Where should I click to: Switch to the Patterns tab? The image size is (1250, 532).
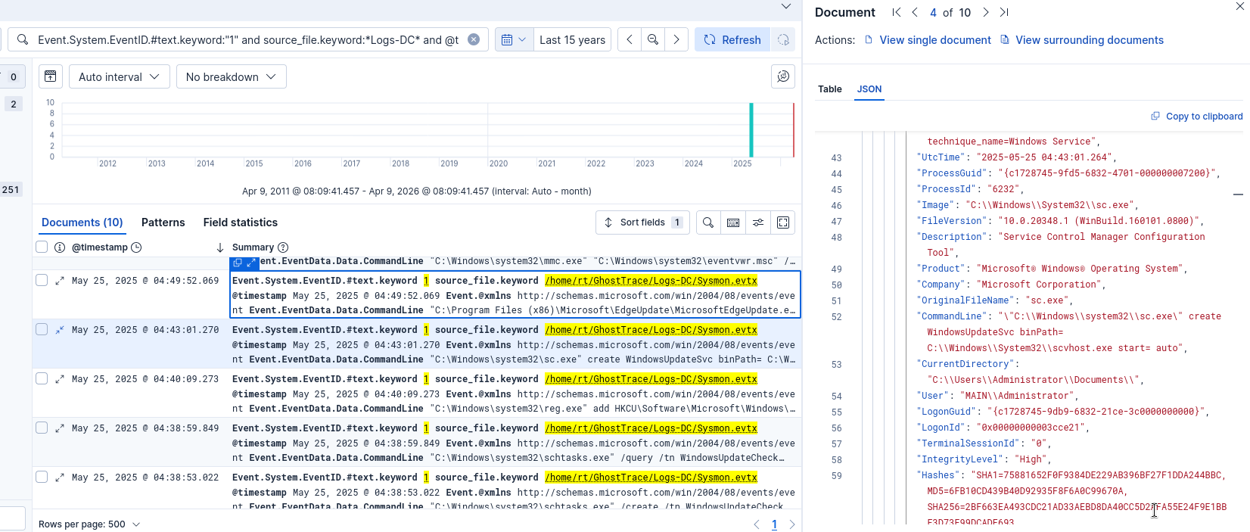[x=163, y=222]
